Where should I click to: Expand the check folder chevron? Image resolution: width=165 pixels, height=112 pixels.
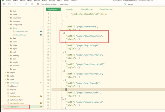tap(8, 14)
